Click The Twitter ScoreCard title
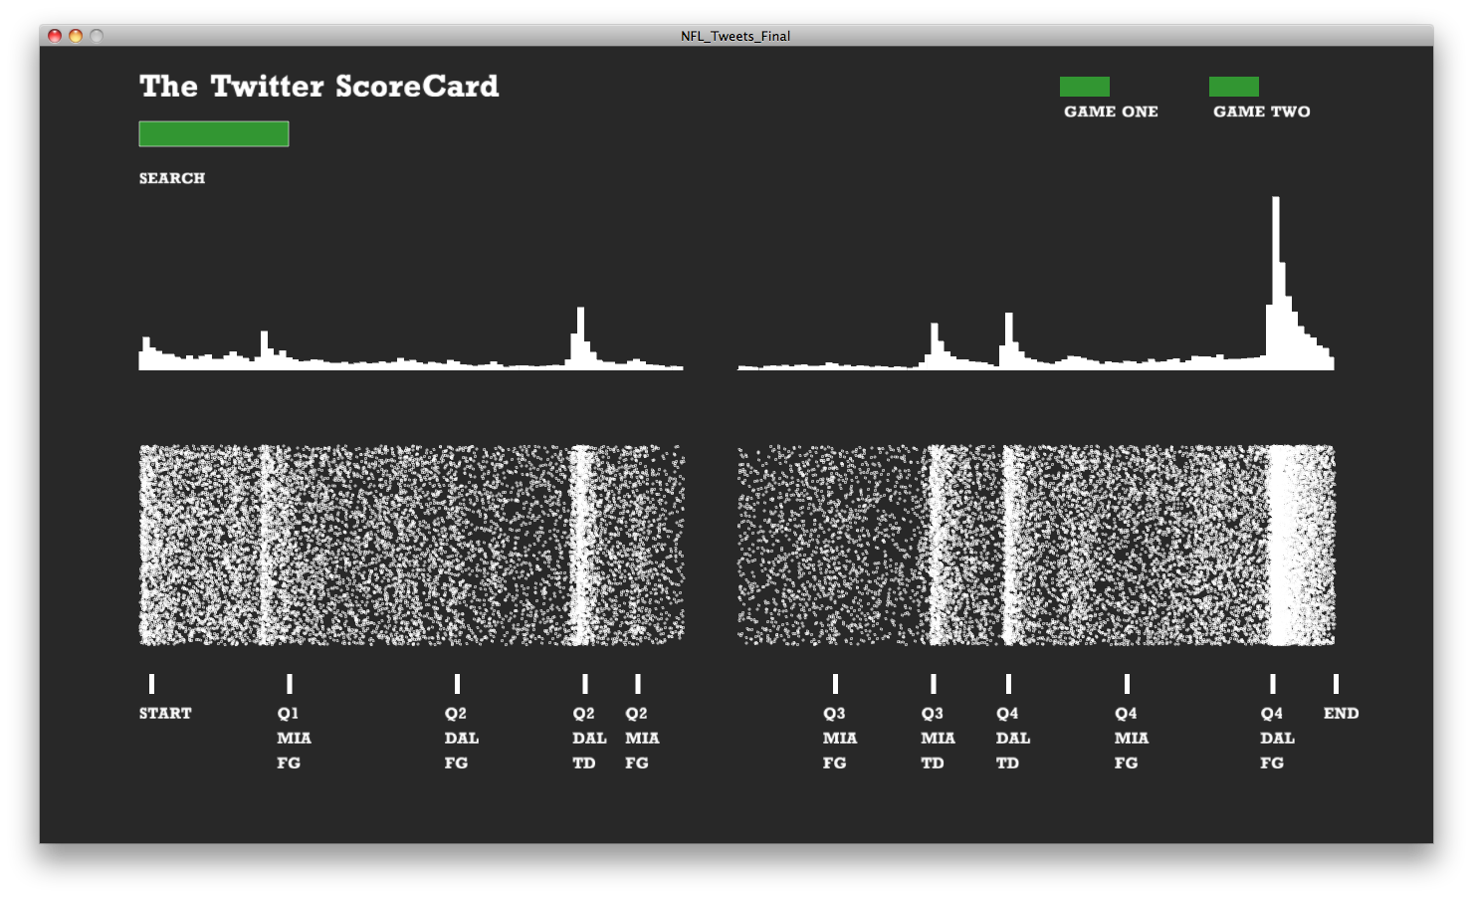 tap(318, 87)
